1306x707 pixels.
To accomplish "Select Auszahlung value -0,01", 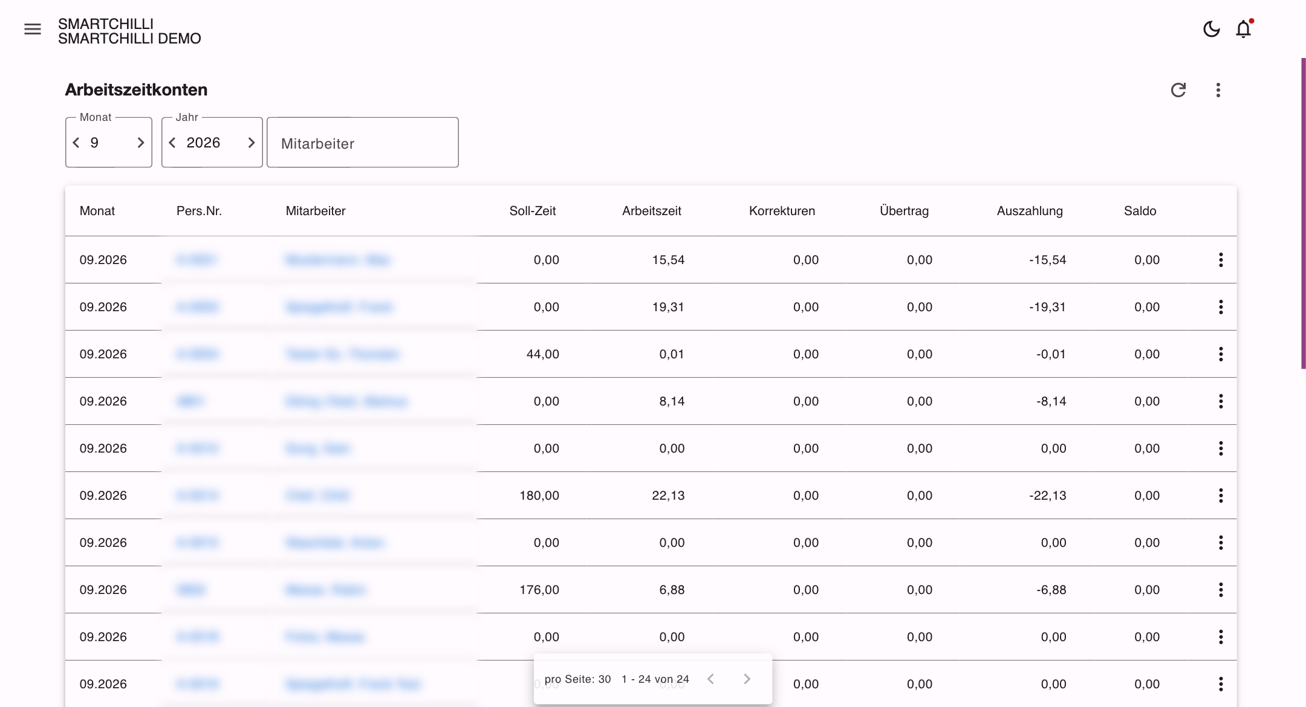I will 1051,354.
